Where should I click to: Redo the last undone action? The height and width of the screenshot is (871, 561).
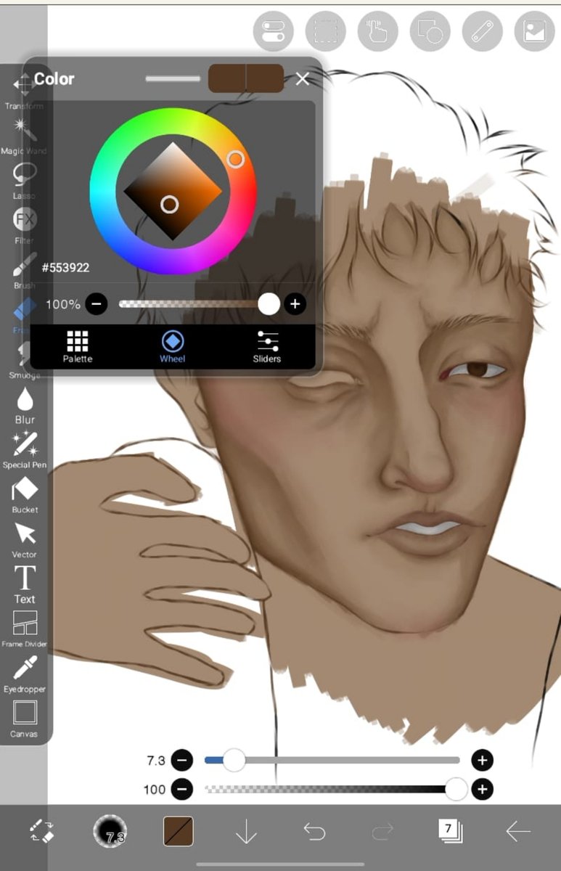[x=382, y=831]
